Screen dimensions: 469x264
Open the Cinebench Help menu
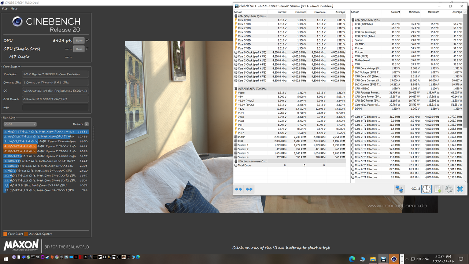(14, 8)
